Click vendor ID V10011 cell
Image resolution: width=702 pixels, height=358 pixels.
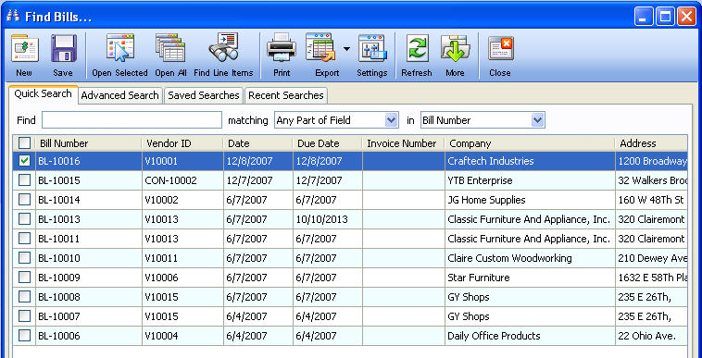(x=182, y=258)
